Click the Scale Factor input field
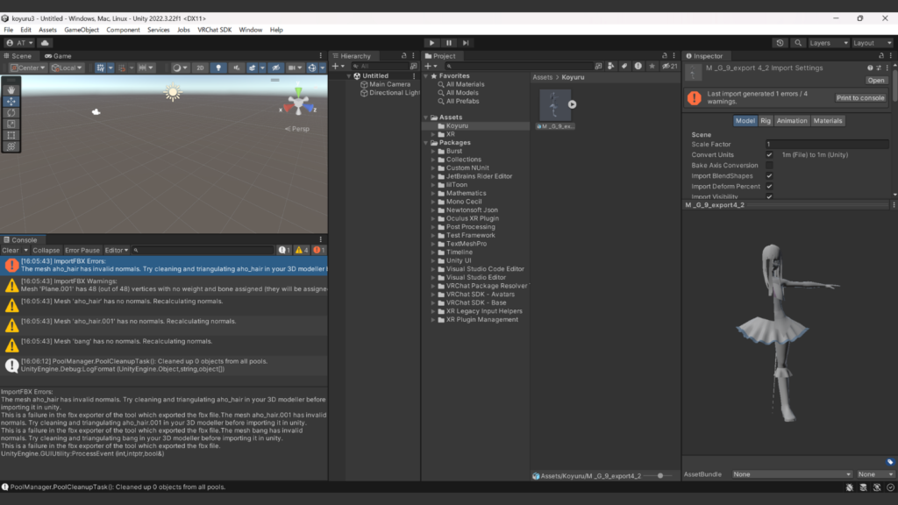 pos(825,145)
